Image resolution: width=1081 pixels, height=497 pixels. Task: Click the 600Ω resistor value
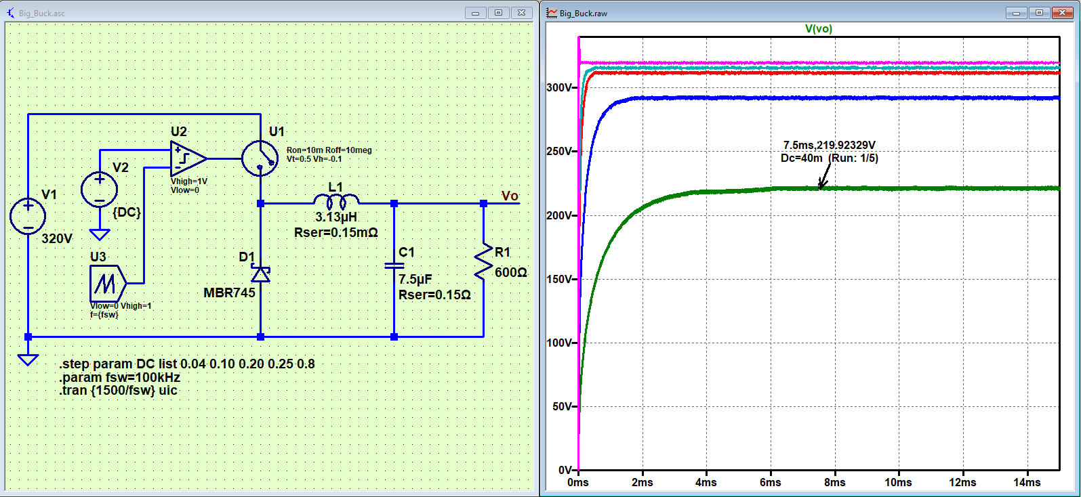pyautogui.click(x=511, y=272)
